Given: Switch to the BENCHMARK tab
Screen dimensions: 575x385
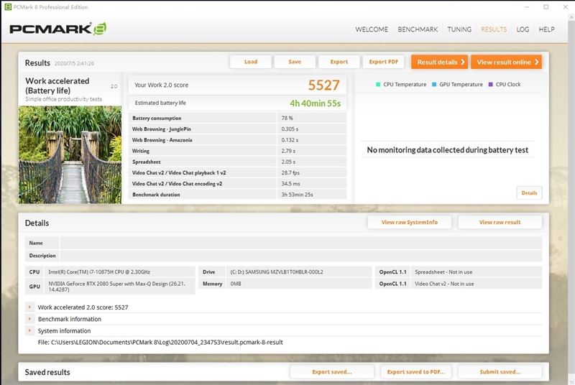Looking at the screenshot, I should [x=418, y=29].
